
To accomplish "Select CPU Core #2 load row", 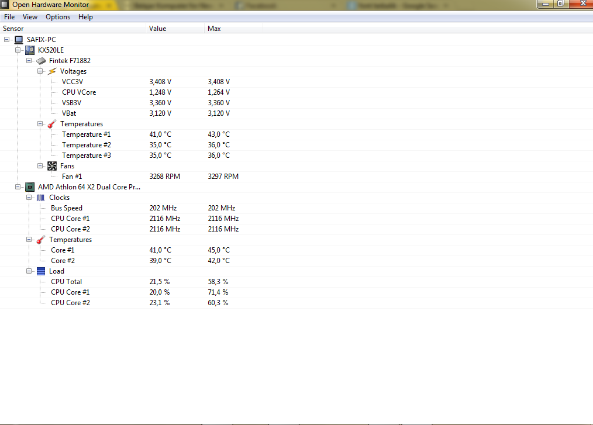I will (296, 303).
